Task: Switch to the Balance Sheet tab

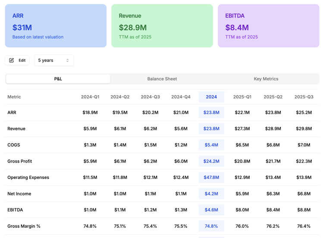Action: (162, 79)
